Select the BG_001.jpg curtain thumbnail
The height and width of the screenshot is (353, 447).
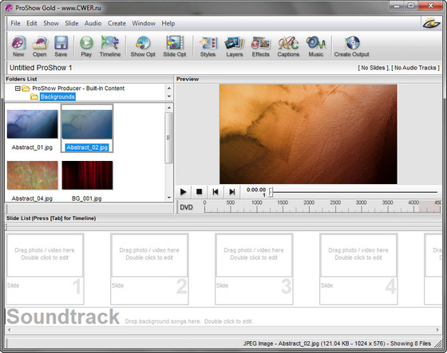coord(87,175)
